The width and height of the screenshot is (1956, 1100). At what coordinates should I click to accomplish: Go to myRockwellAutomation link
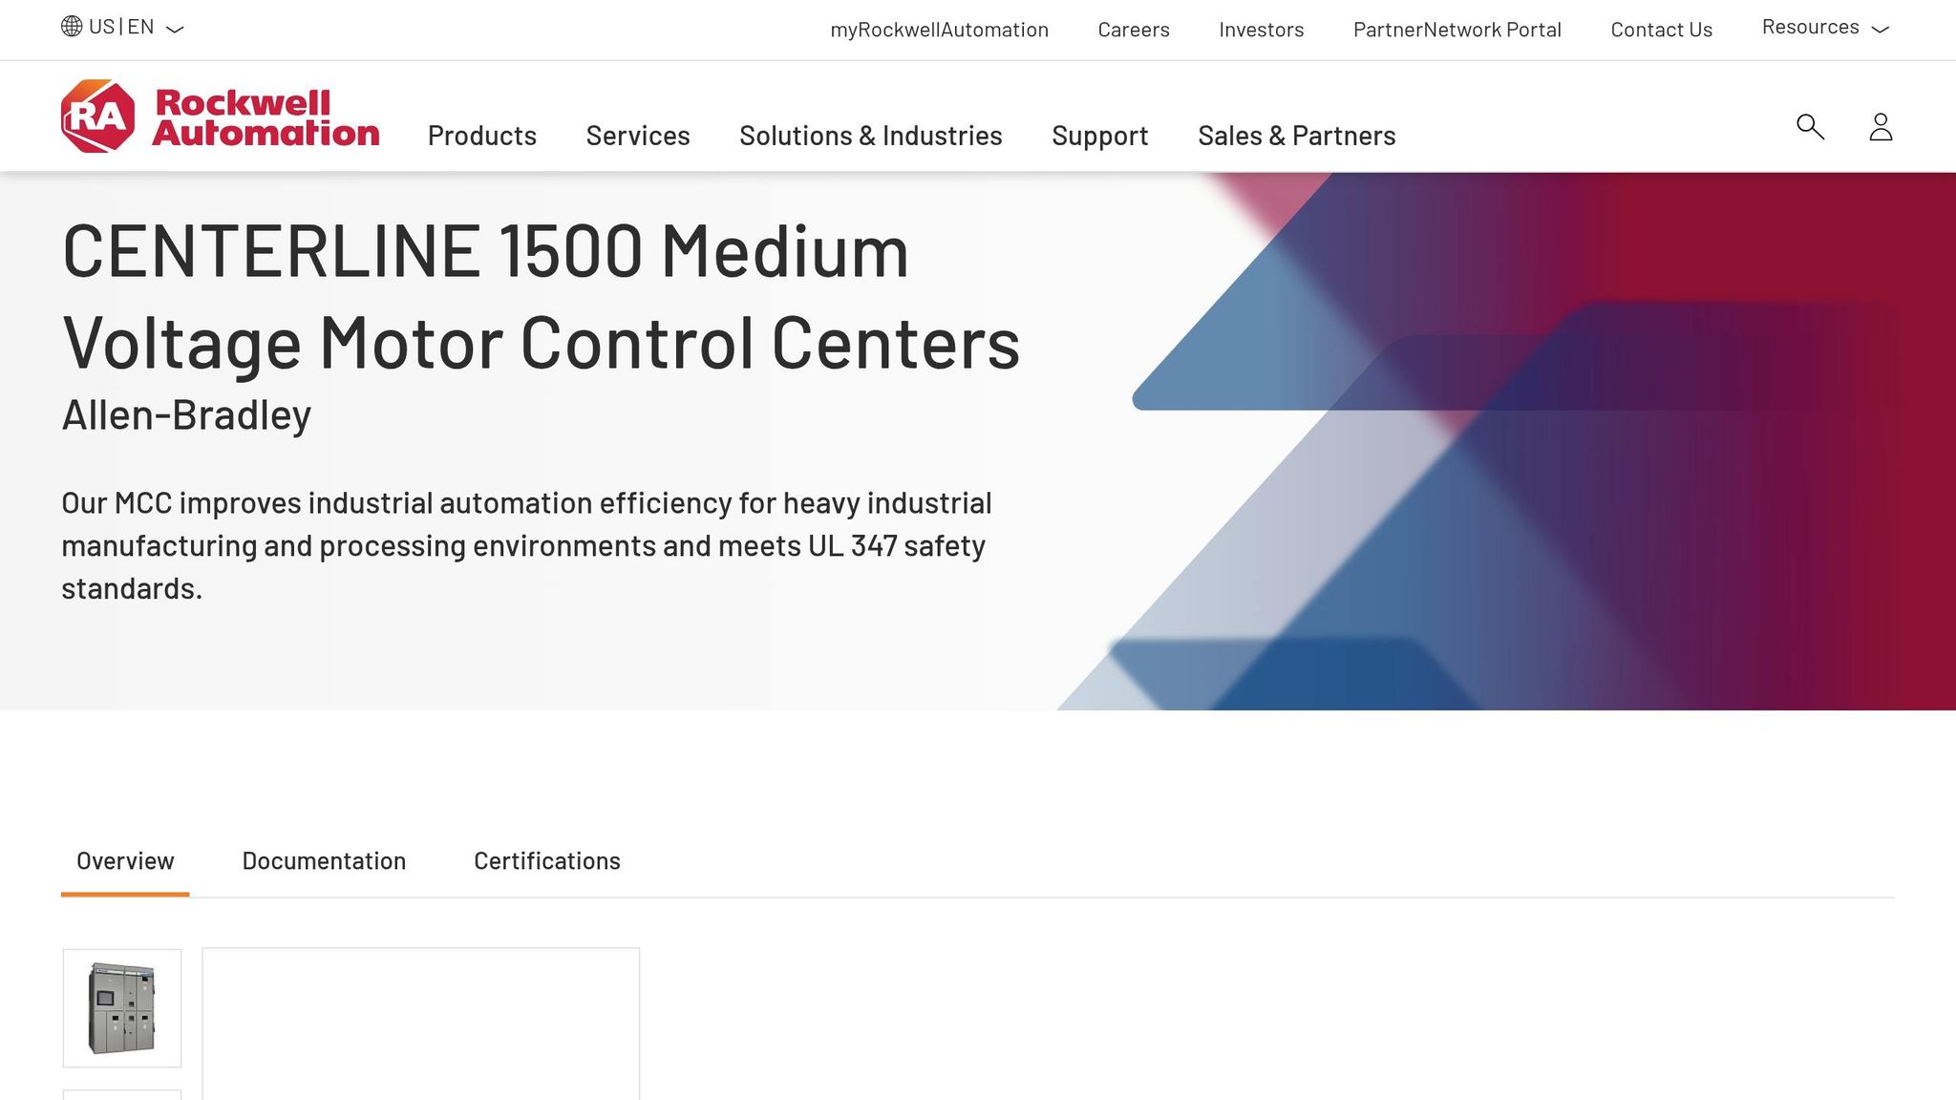coord(940,30)
